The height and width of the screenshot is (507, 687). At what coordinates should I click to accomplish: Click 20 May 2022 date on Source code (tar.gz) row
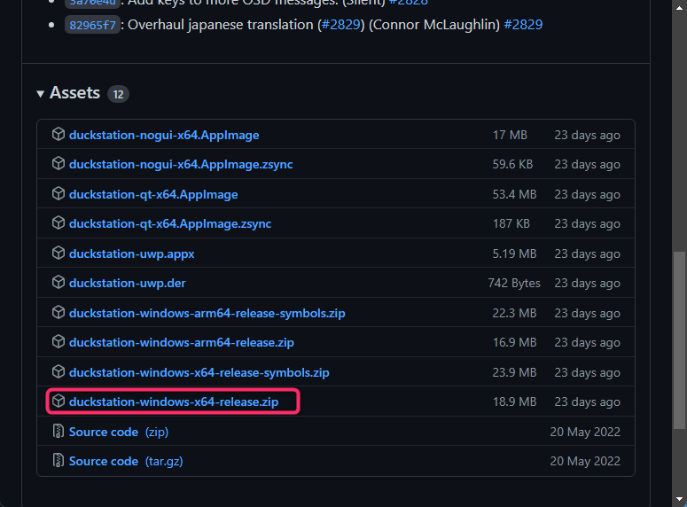585,462
